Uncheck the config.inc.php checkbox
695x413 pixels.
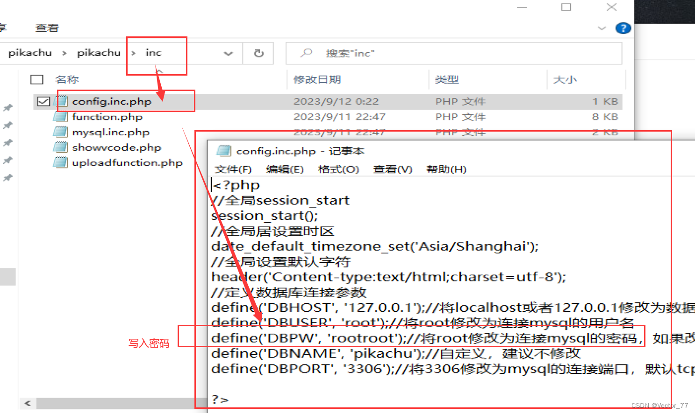point(43,101)
